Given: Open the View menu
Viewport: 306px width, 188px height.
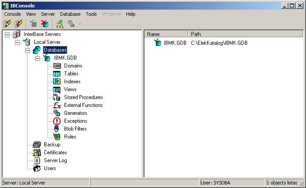Looking at the screenshot, I should tap(31, 14).
